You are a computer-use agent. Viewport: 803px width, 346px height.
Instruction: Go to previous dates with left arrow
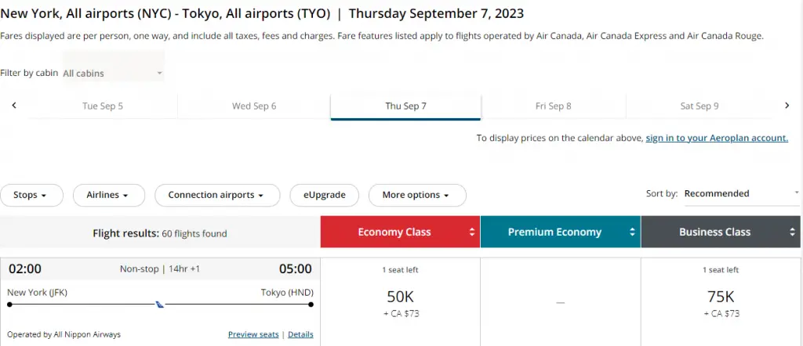pos(14,105)
